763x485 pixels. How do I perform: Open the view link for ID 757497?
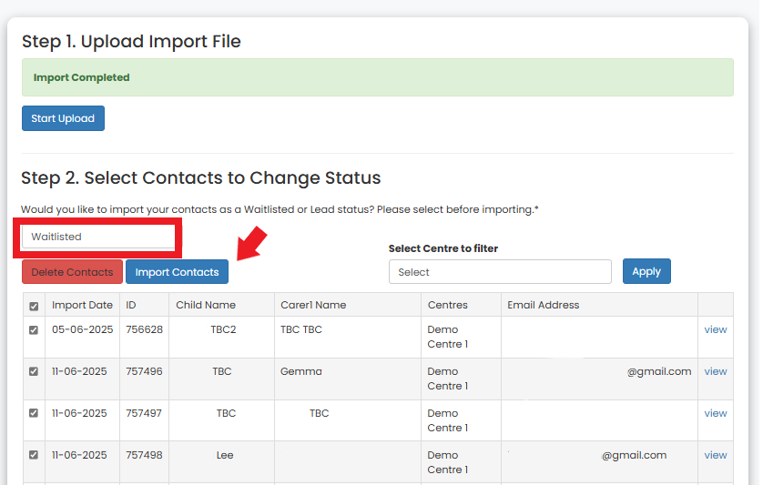click(x=716, y=413)
